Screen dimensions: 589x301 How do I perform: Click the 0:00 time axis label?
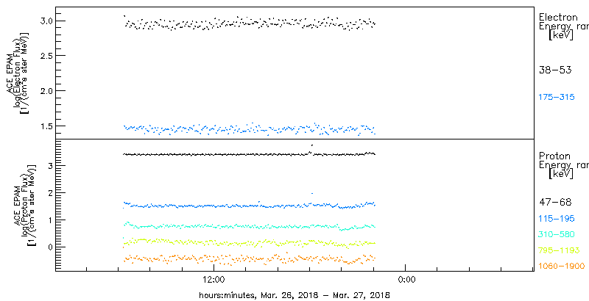click(x=406, y=280)
